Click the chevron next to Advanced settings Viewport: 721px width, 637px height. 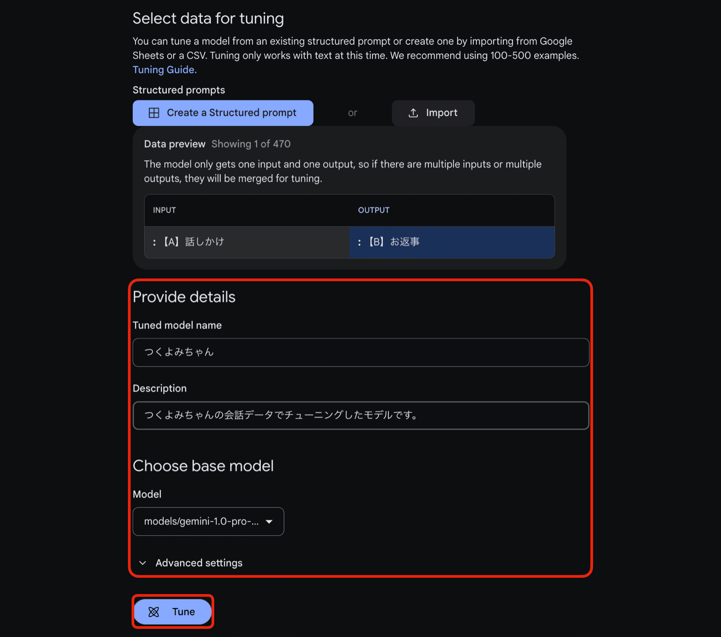tap(143, 562)
